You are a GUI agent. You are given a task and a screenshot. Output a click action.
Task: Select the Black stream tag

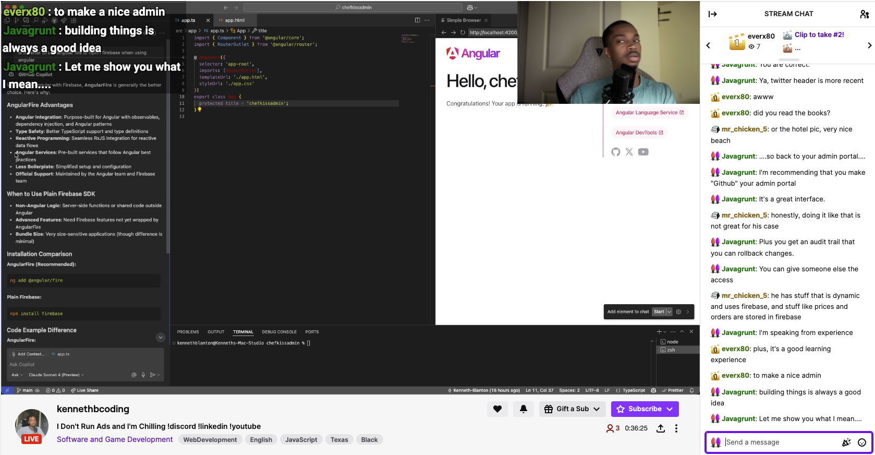[x=370, y=440]
